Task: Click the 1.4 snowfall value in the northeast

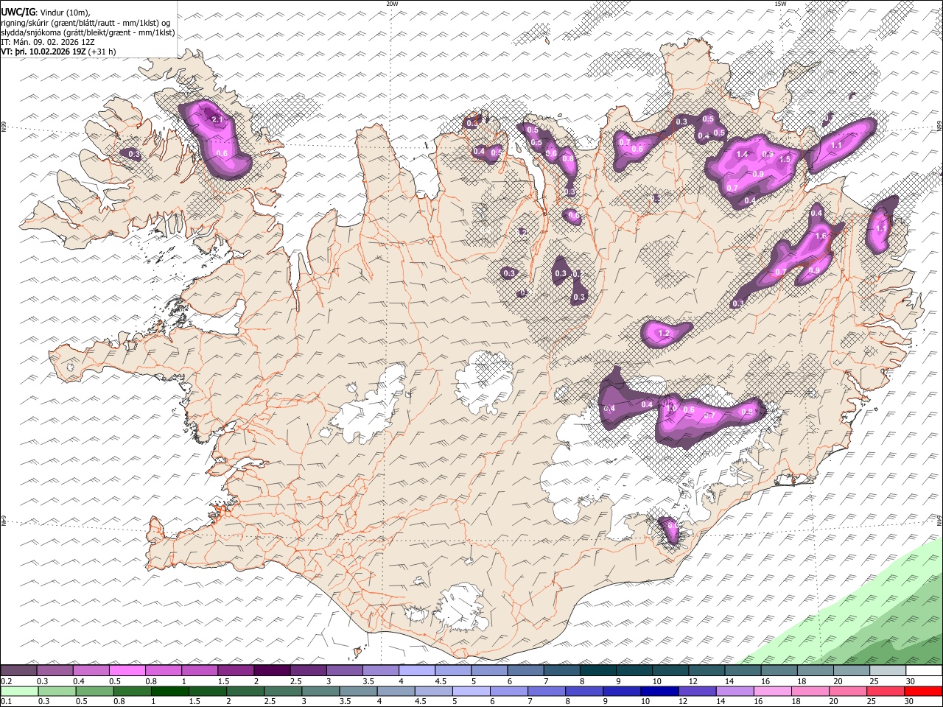Action: pos(742,154)
